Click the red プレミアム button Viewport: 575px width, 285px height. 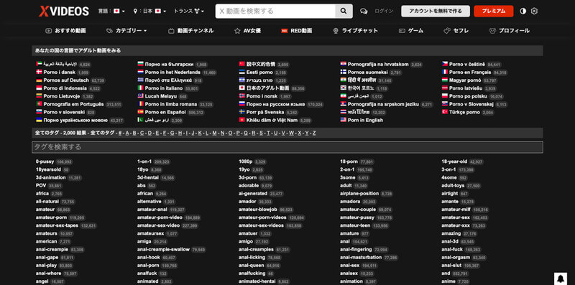point(494,11)
